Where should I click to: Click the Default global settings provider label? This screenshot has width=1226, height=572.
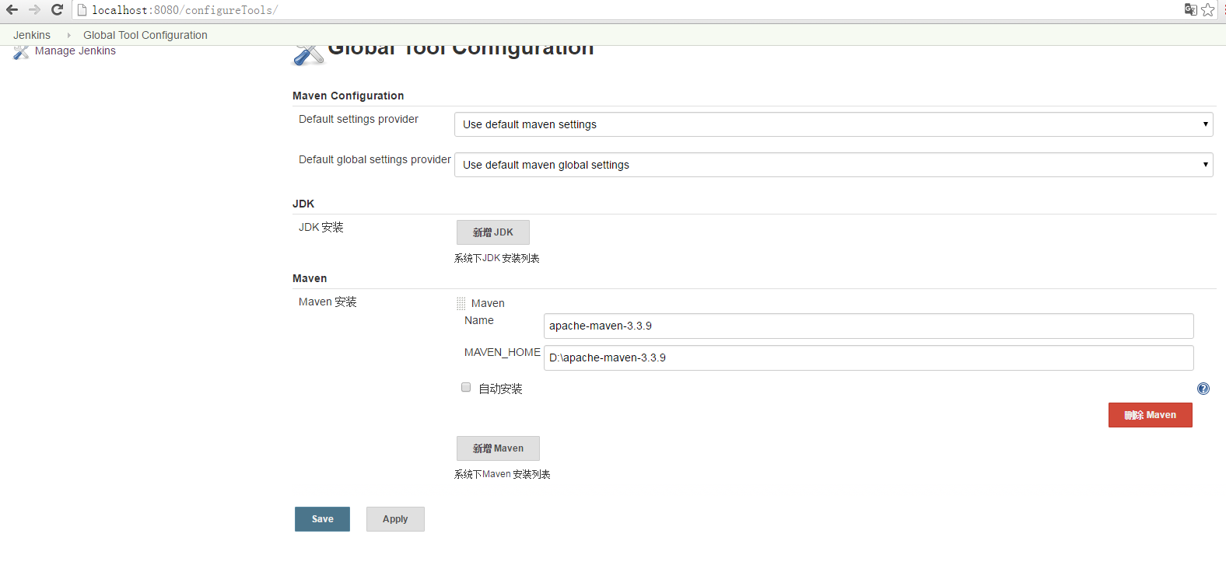coord(375,159)
